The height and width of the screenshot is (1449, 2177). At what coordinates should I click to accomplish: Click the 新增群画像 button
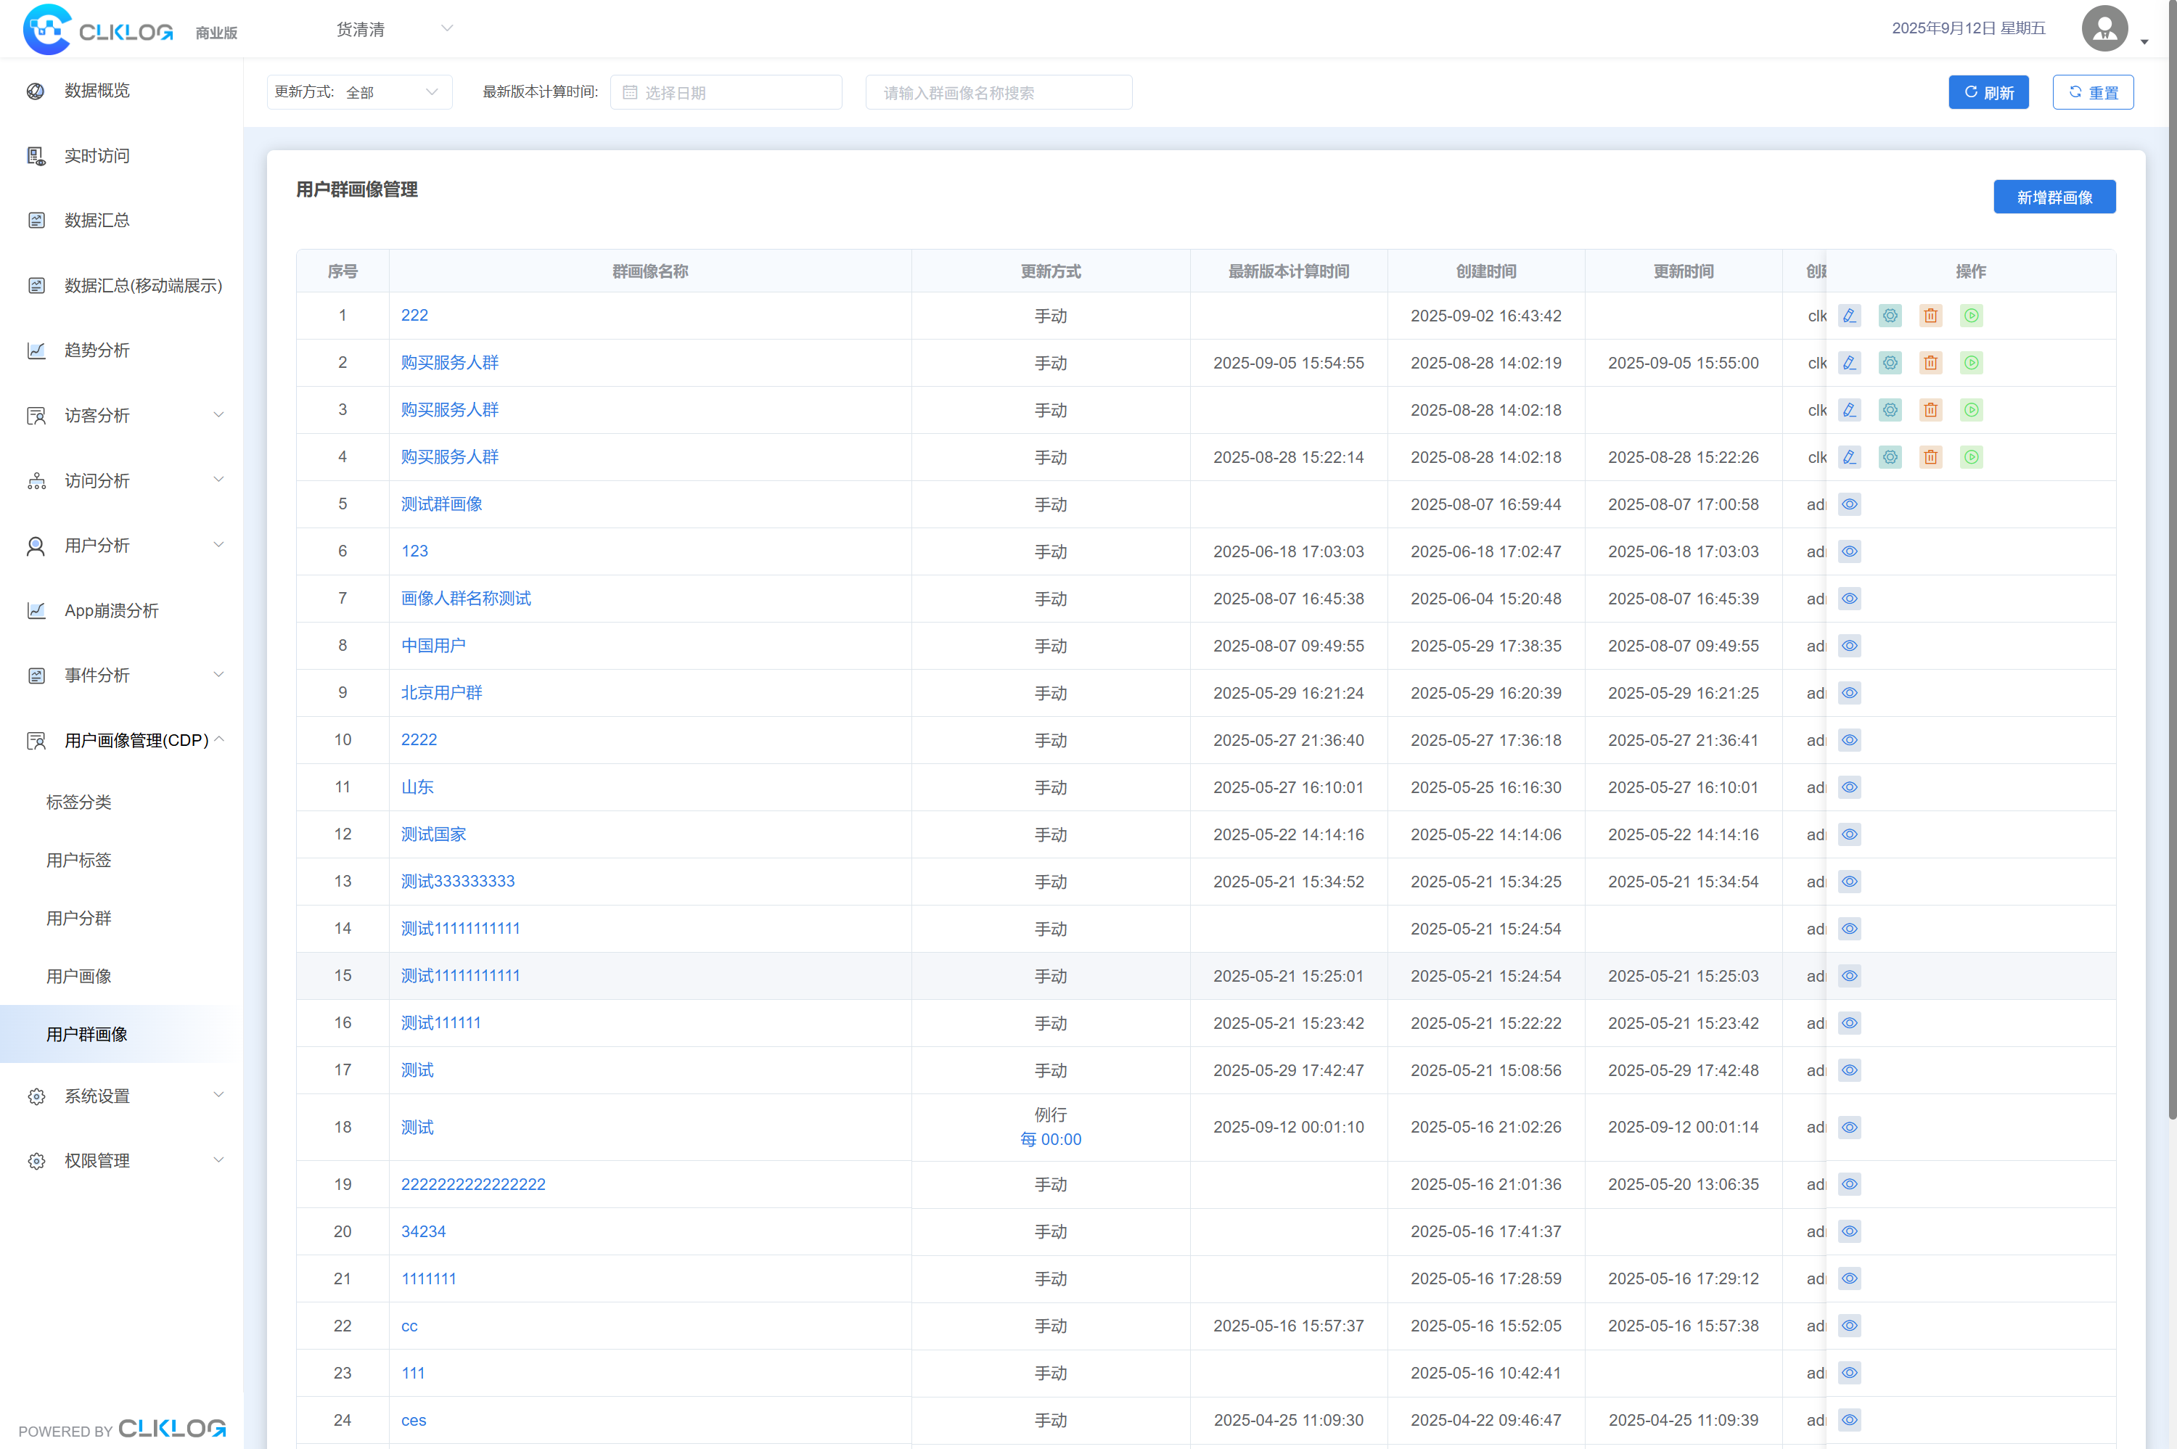pyautogui.click(x=2053, y=197)
